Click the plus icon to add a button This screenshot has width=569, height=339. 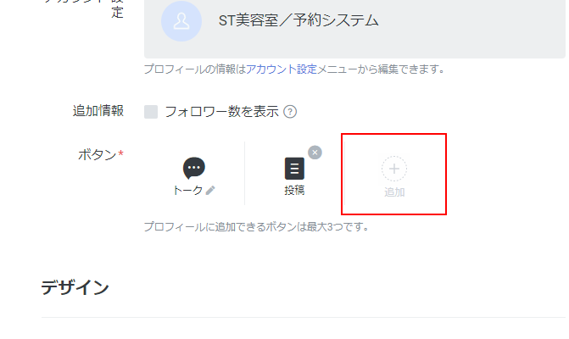[393, 169]
